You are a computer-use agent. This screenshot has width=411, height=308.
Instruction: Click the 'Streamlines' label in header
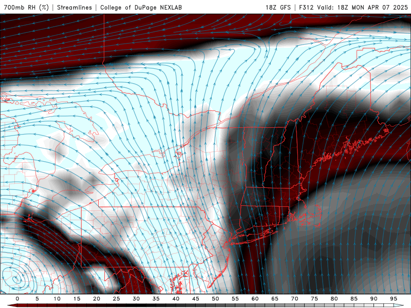point(74,7)
